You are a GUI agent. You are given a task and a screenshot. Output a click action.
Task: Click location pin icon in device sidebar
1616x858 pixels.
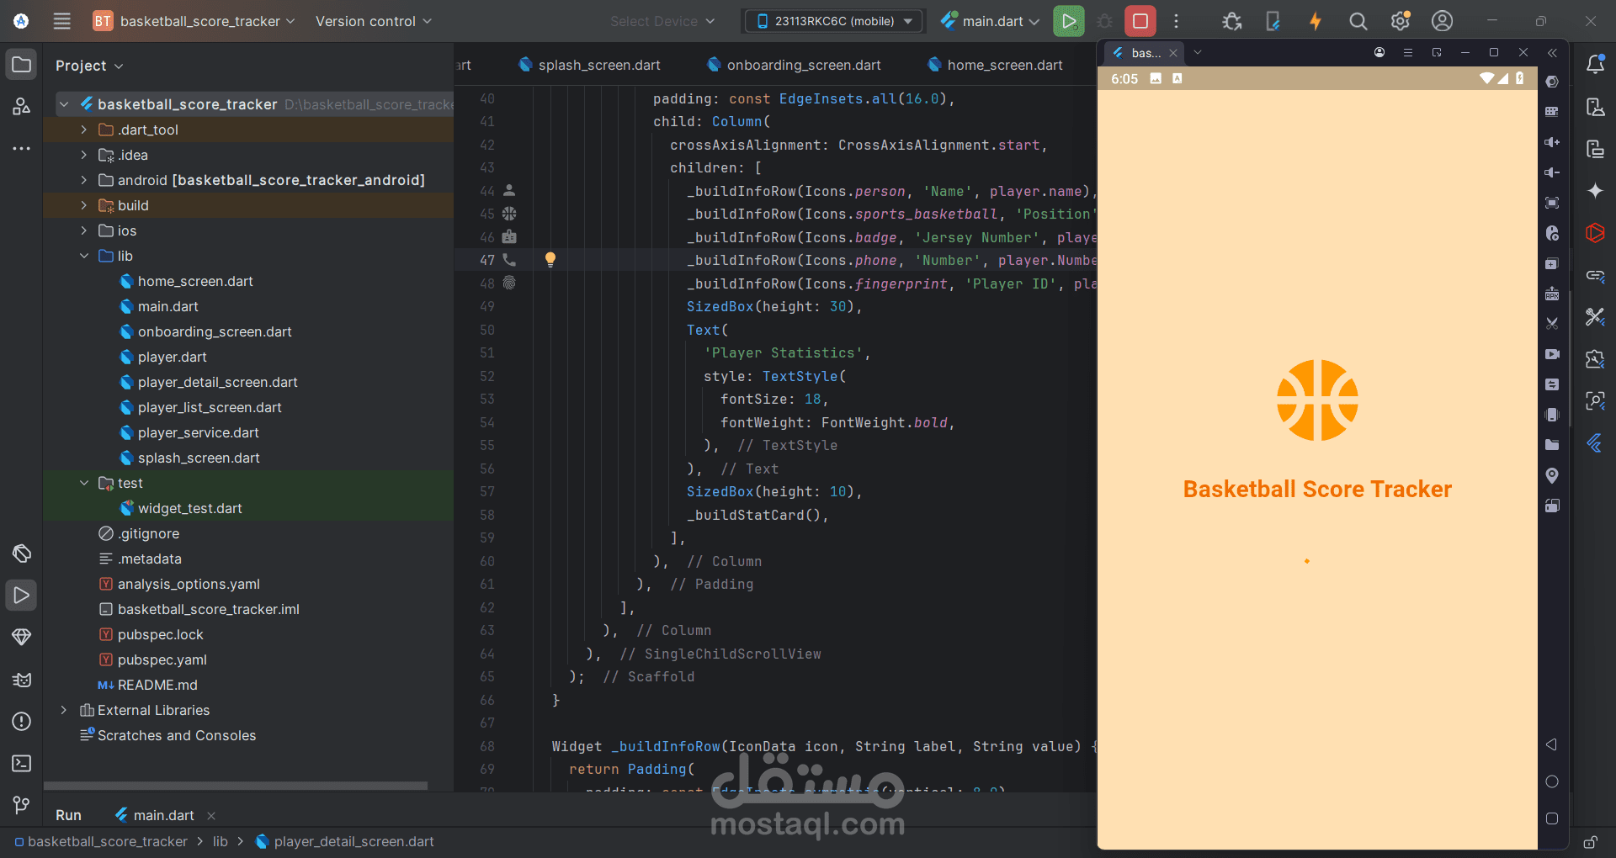pyautogui.click(x=1552, y=475)
